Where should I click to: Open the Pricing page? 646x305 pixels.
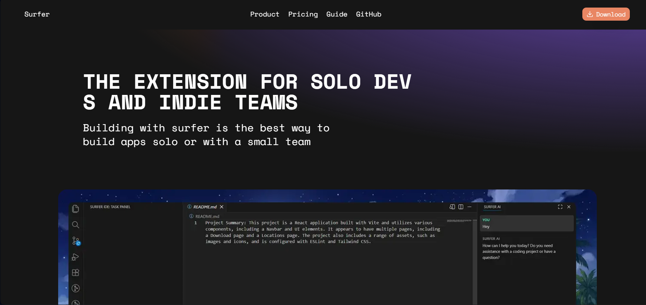pyautogui.click(x=303, y=14)
